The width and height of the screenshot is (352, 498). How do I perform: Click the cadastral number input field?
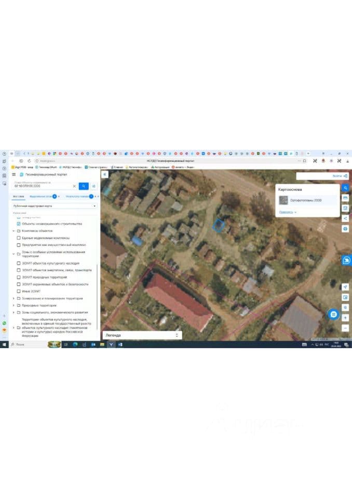(42, 186)
